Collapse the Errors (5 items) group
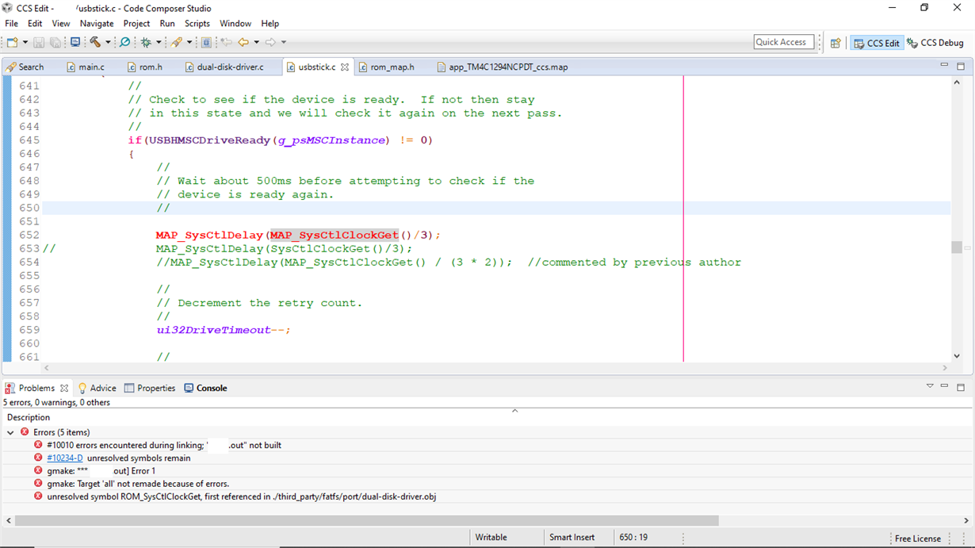The height and width of the screenshot is (548, 975). (x=11, y=432)
